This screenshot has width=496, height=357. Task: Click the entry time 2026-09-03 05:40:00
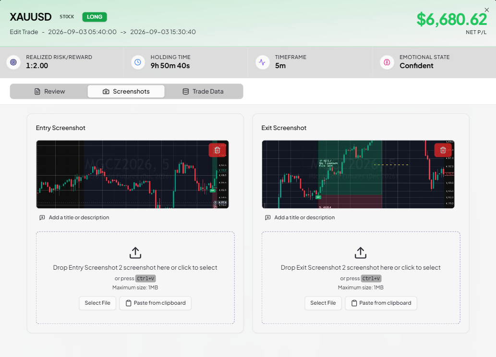[x=82, y=32]
